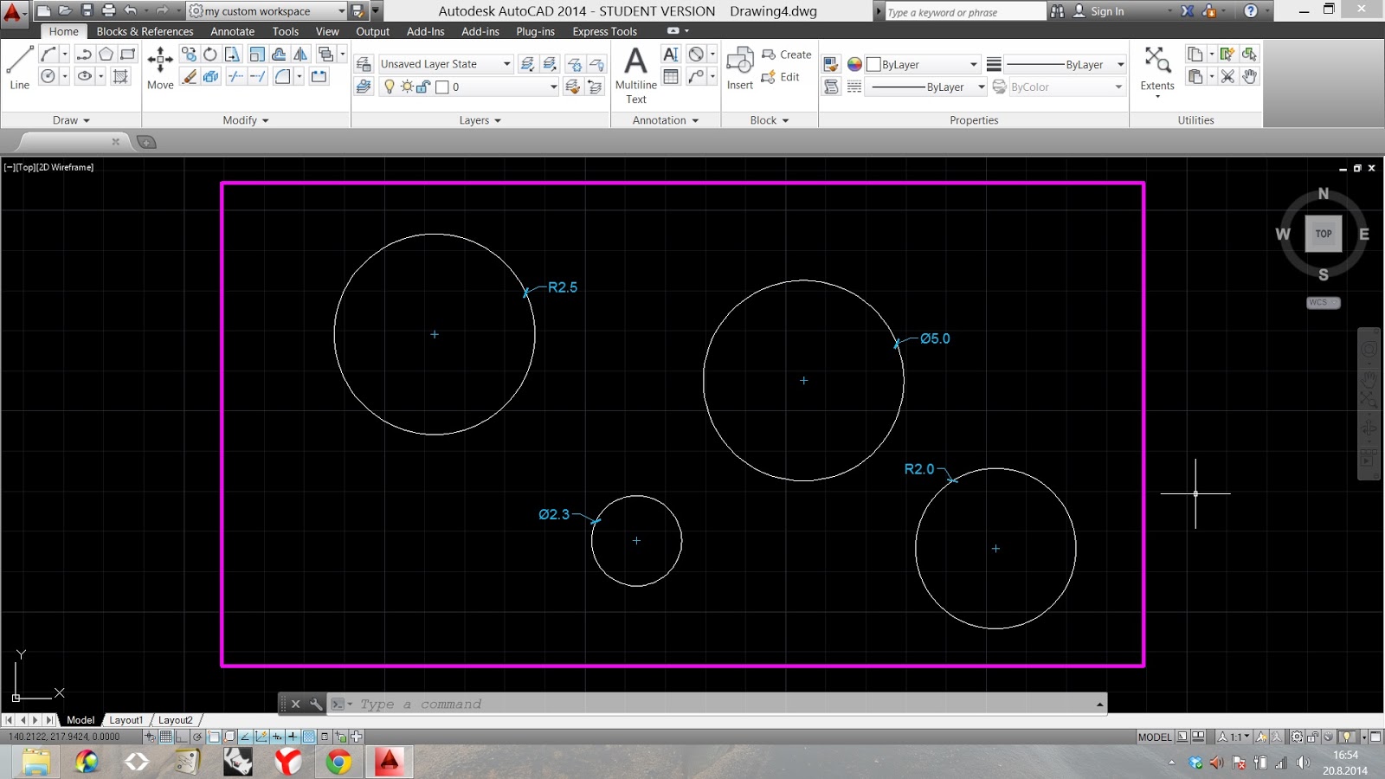The image size is (1385, 779).
Task: Click the keyword search box
Action: (x=965, y=12)
